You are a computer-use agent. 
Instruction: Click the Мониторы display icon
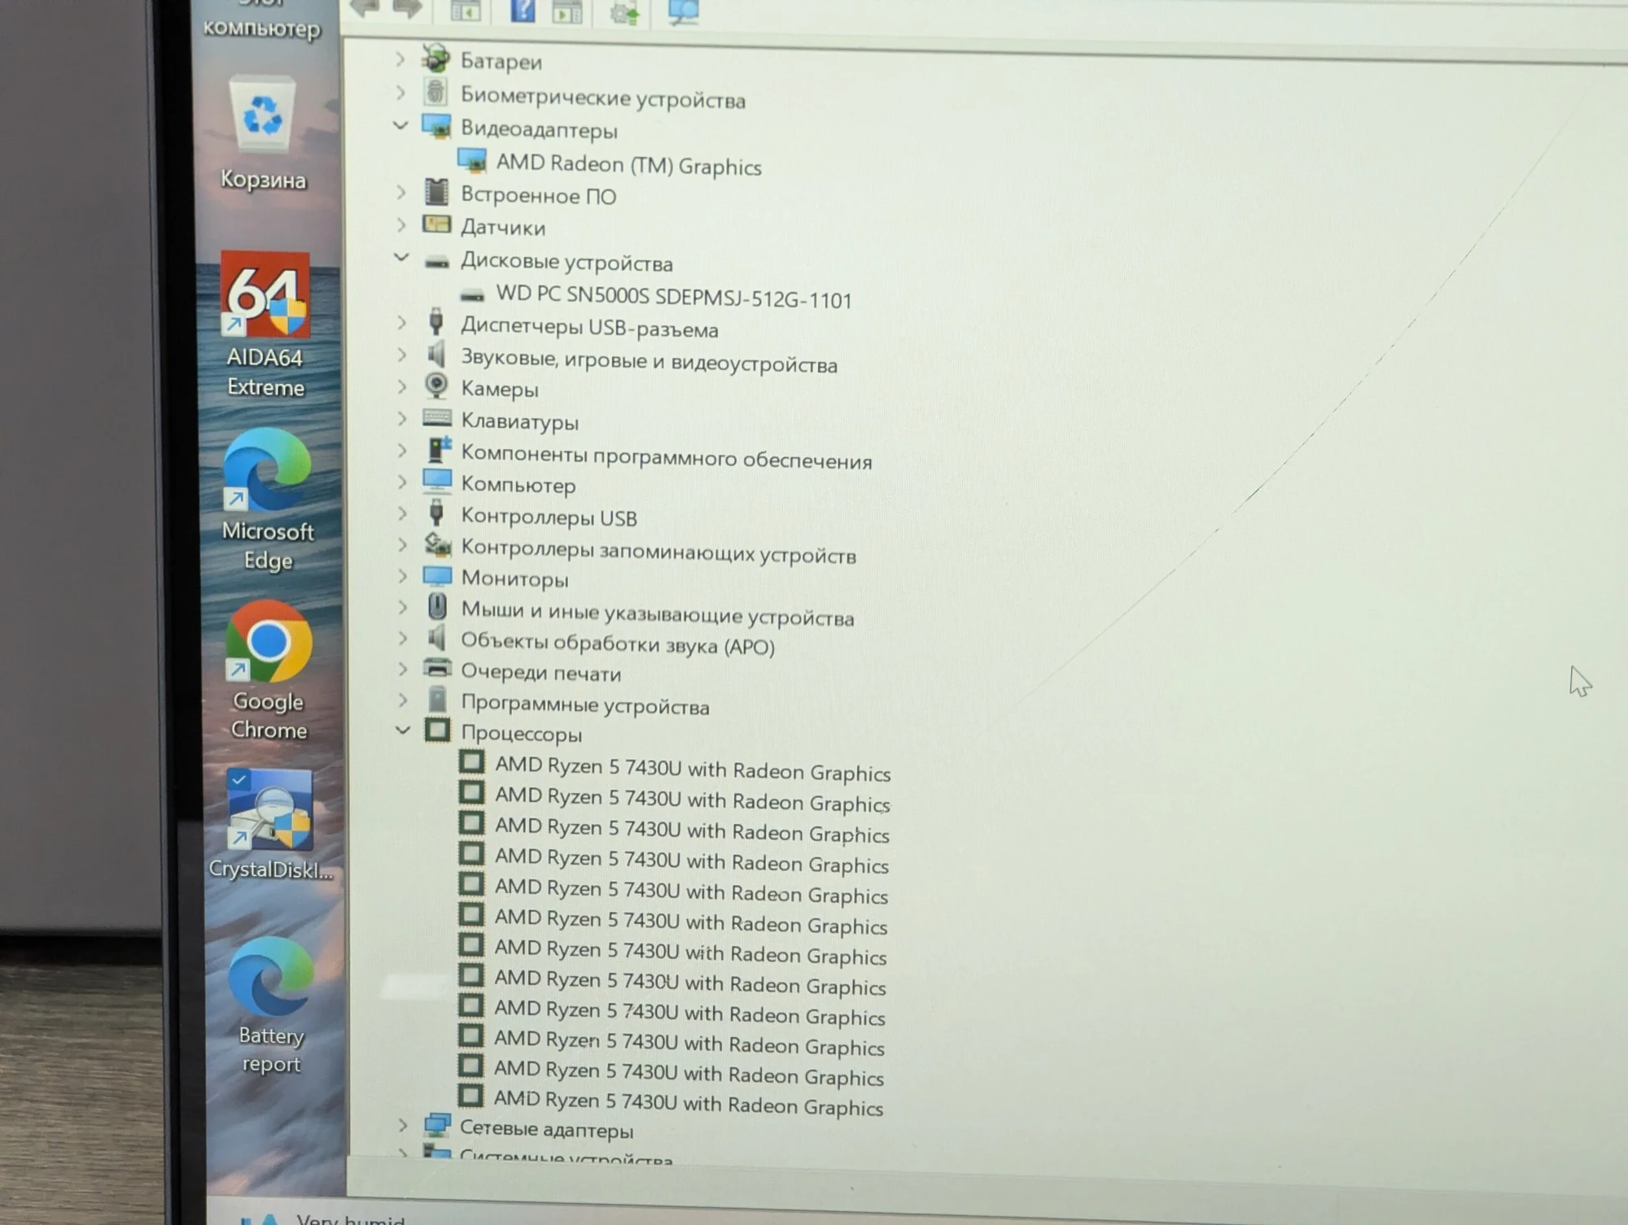(x=437, y=576)
